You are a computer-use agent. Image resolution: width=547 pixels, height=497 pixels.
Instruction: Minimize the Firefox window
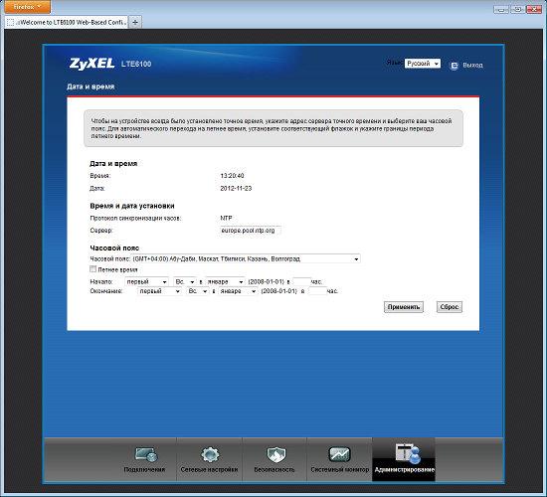501,9
